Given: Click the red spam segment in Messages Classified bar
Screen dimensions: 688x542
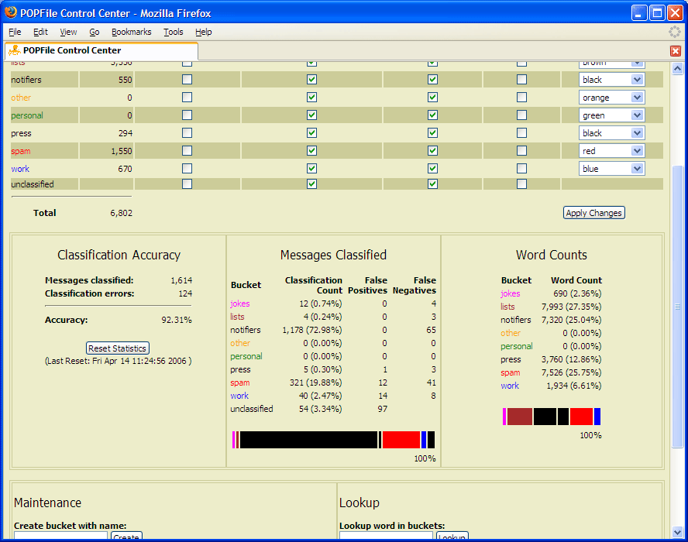Looking at the screenshot, I should 401,440.
